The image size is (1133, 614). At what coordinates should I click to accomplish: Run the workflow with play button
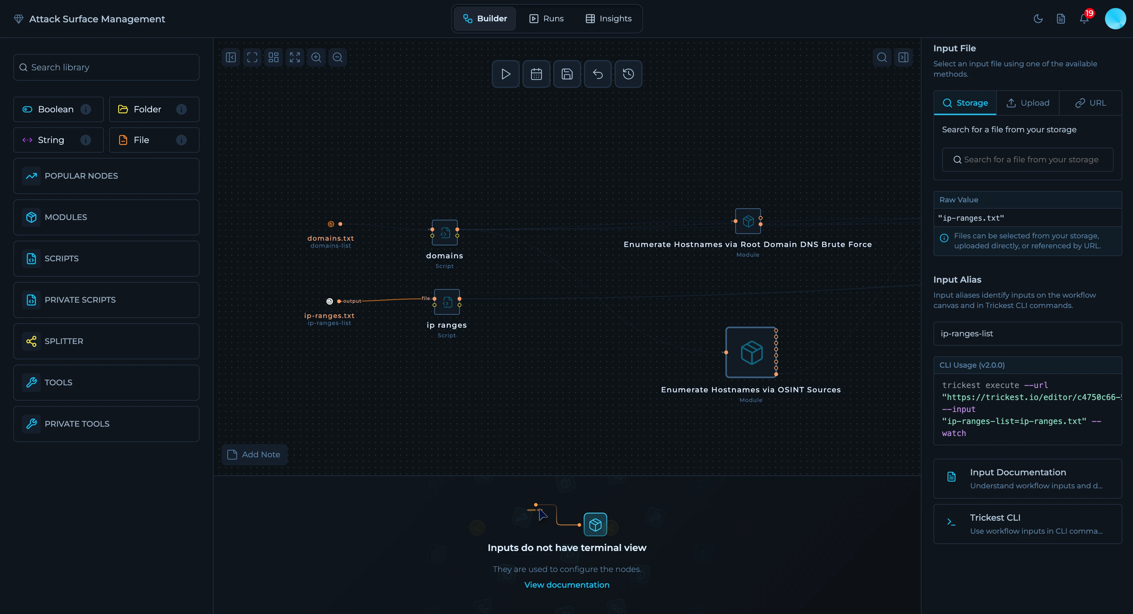(x=505, y=74)
